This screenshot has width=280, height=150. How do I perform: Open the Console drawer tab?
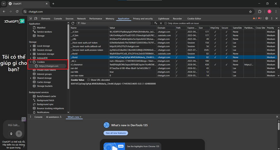[x=39, y=117]
